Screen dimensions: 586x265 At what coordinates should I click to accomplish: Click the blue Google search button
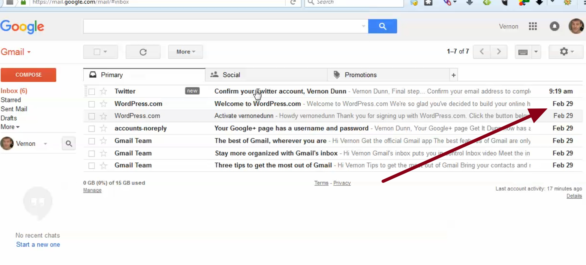tap(383, 26)
